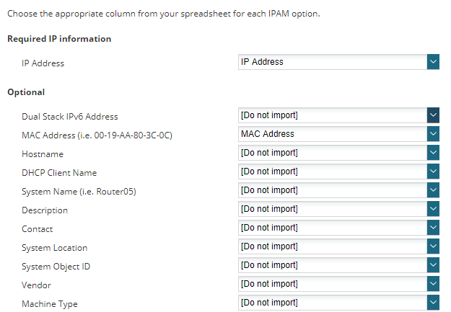Open the MAC Address column selector

(433, 134)
